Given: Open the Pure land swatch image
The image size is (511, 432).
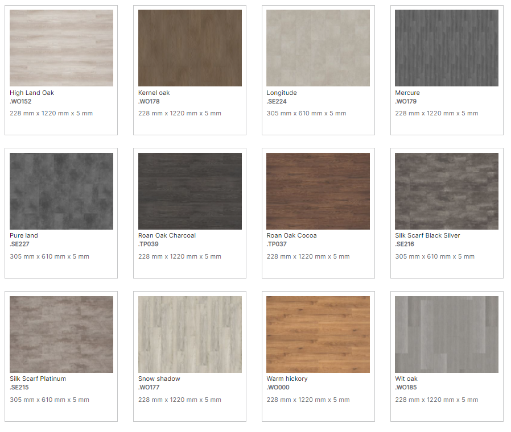Looking at the screenshot, I should click(x=61, y=191).
